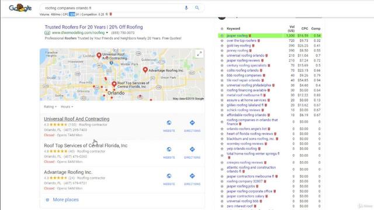Open Directions icon for Roof Top Services
The height and width of the screenshot is (210, 374).
192,149
